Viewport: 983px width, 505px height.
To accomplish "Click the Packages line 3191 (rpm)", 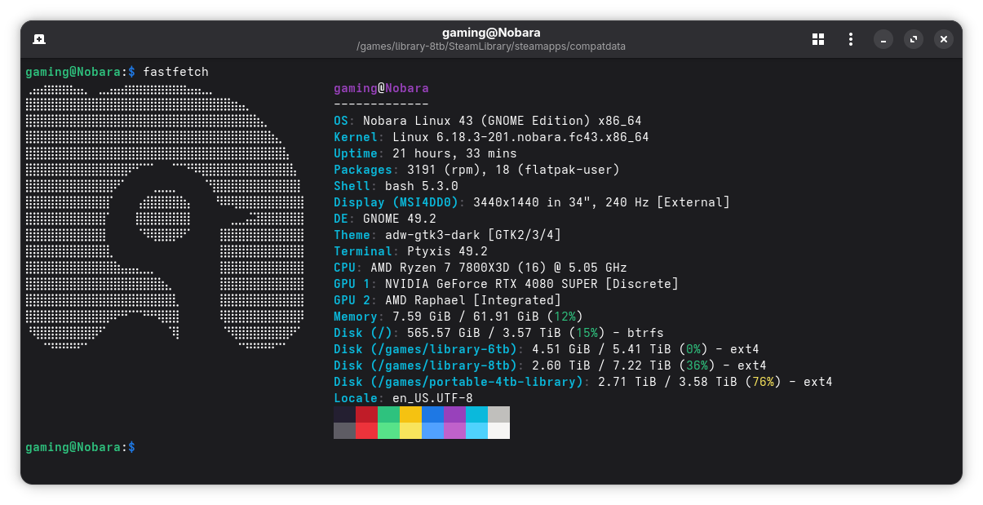I will click(476, 170).
